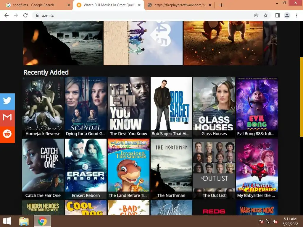Share page via Twitter sidebar icon
Image resolution: width=303 pixels, height=227 pixels.
pos(7,102)
